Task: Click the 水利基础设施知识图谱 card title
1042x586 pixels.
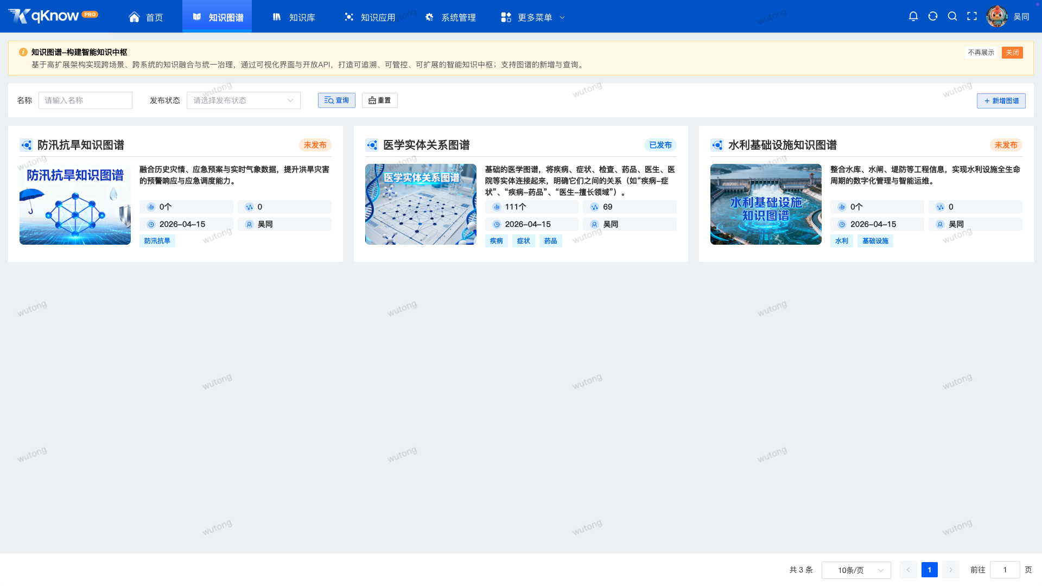Action: [x=783, y=145]
